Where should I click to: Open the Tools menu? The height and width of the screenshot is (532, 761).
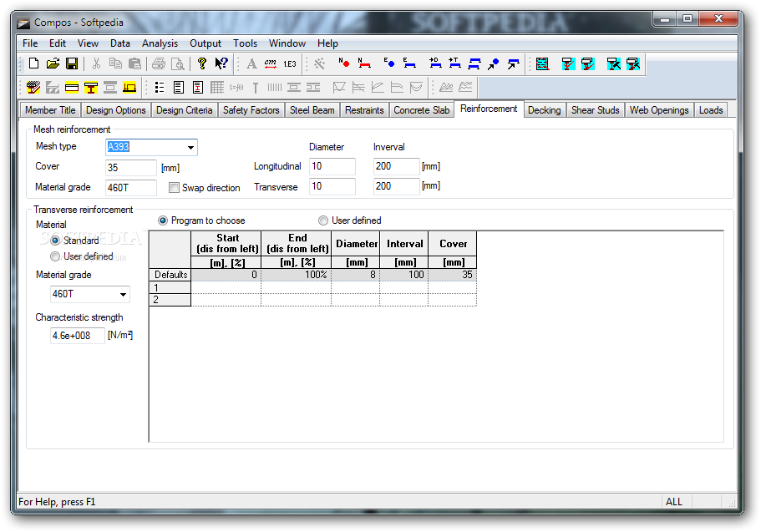pyautogui.click(x=245, y=43)
